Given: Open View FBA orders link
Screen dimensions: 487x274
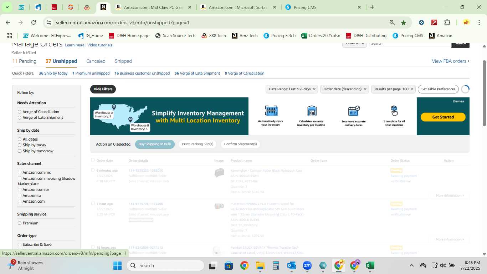Looking at the screenshot, I should click(451, 61).
